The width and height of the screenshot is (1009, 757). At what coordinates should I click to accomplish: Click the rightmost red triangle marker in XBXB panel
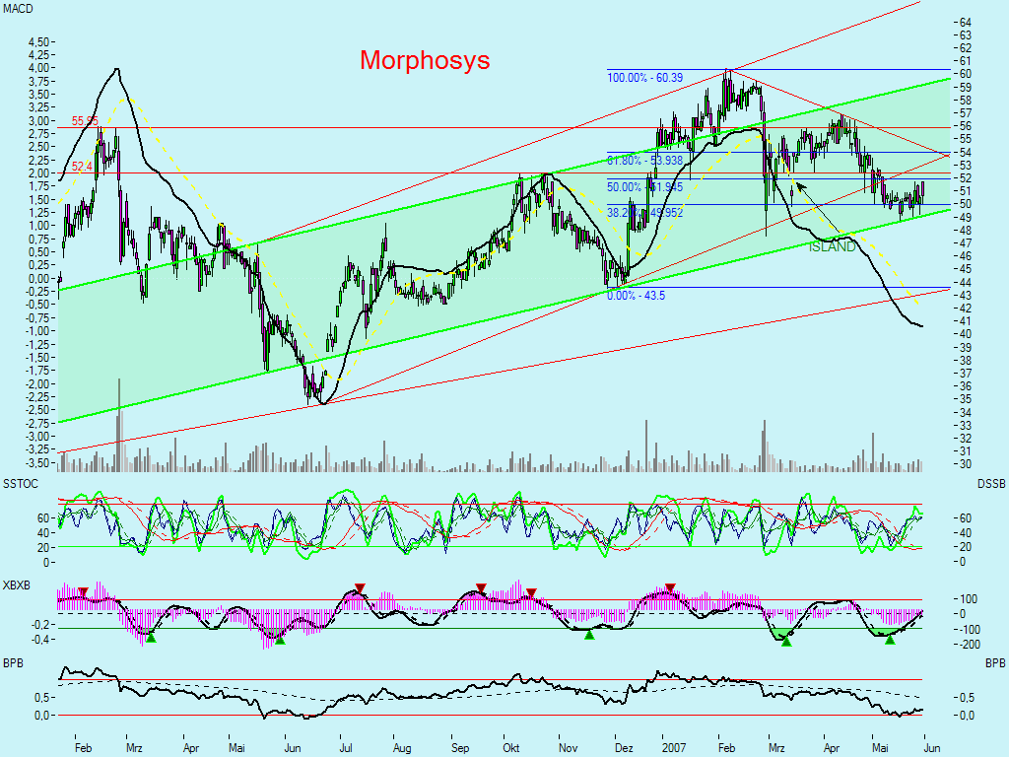(670, 588)
